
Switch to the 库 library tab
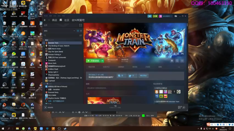[61, 20]
